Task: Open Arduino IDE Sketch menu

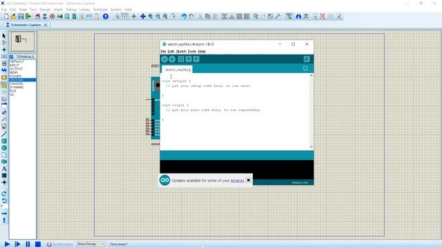Action: pos(181,52)
